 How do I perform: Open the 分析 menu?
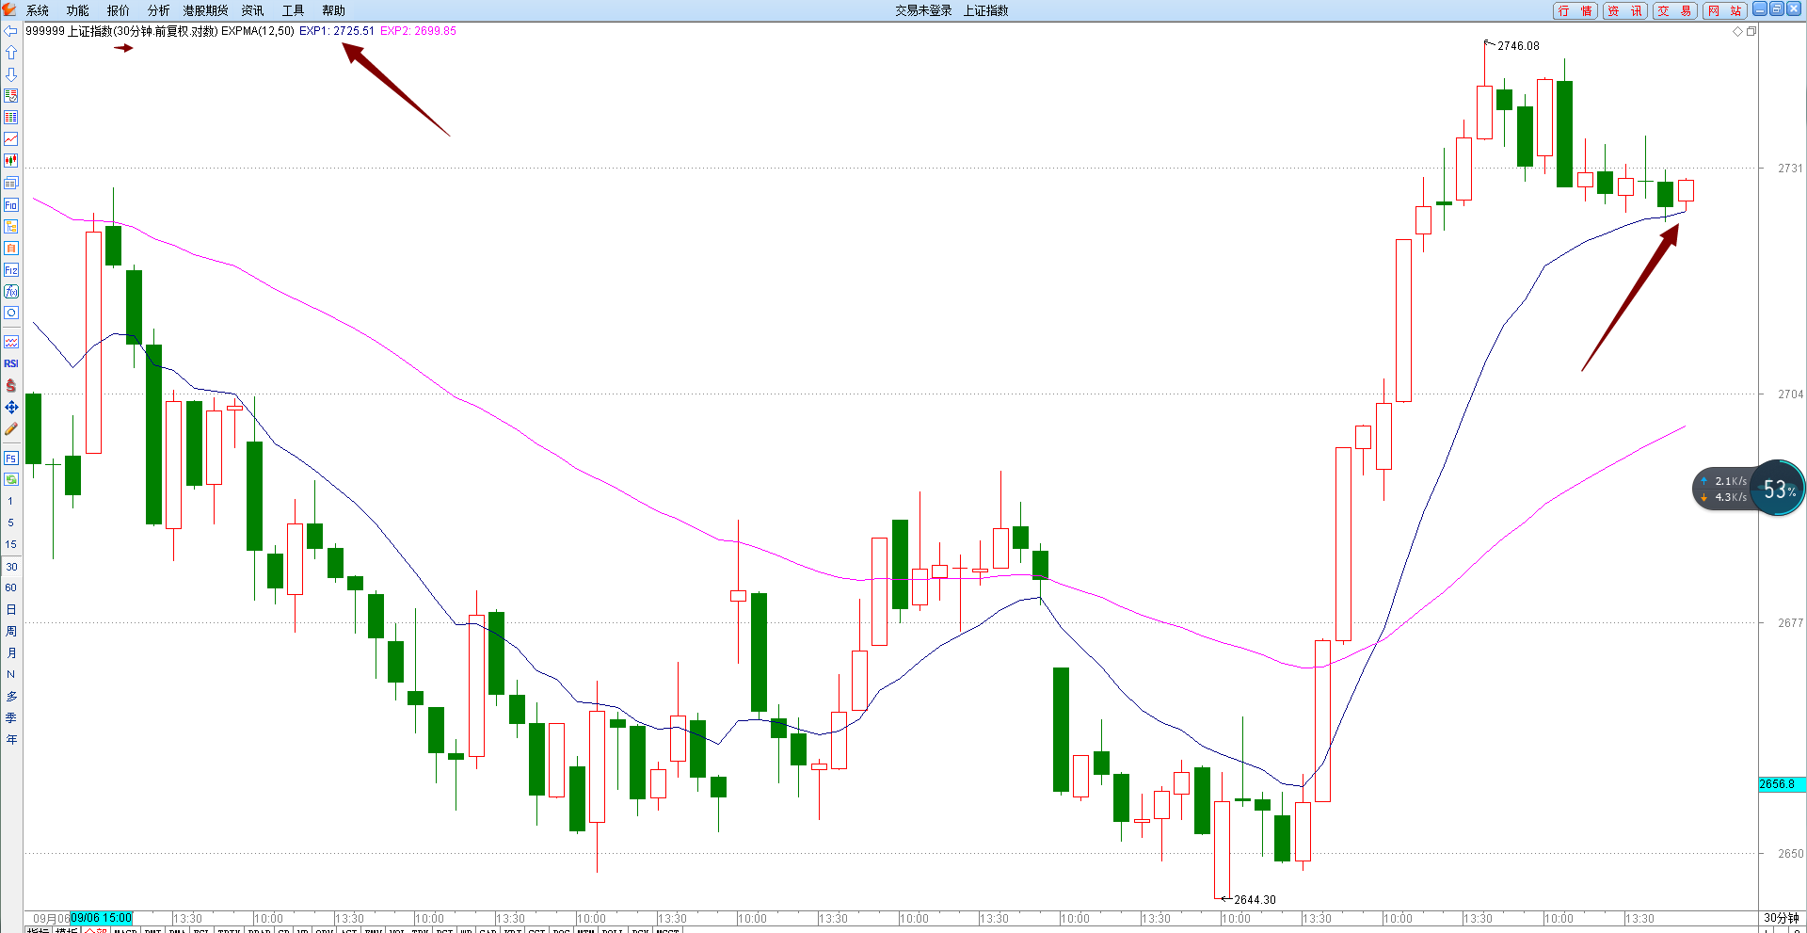(x=159, y=10)
